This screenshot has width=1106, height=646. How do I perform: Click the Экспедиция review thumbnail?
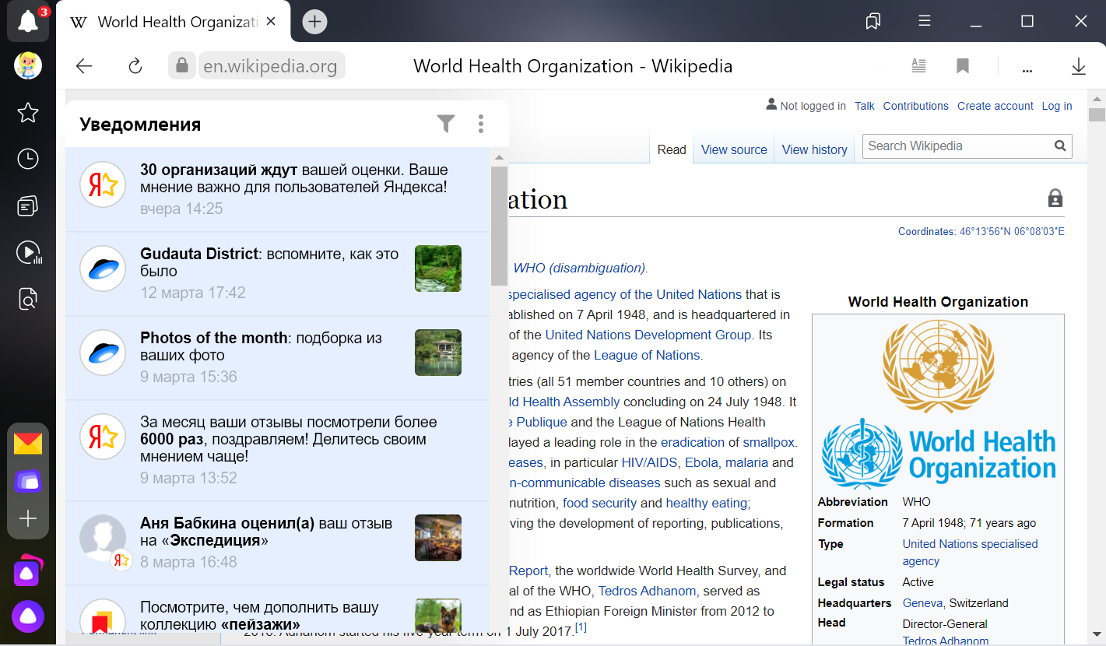pyautogui.click(x=438, y=538)
